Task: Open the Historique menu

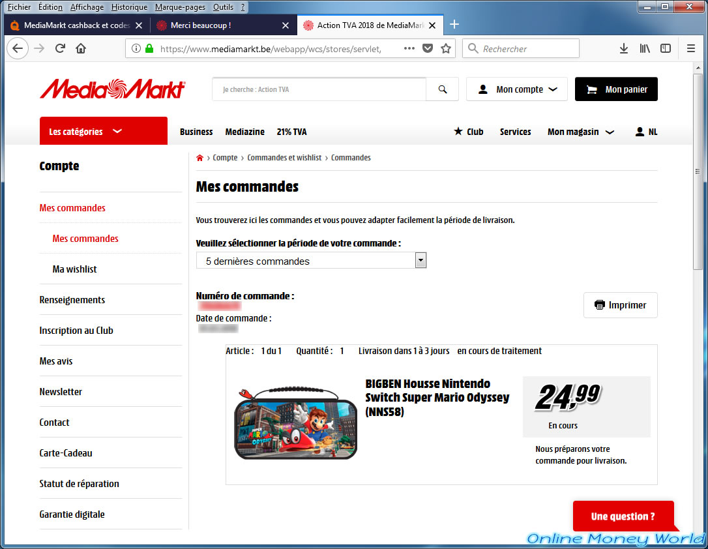Action: click(x=129, y=7)
